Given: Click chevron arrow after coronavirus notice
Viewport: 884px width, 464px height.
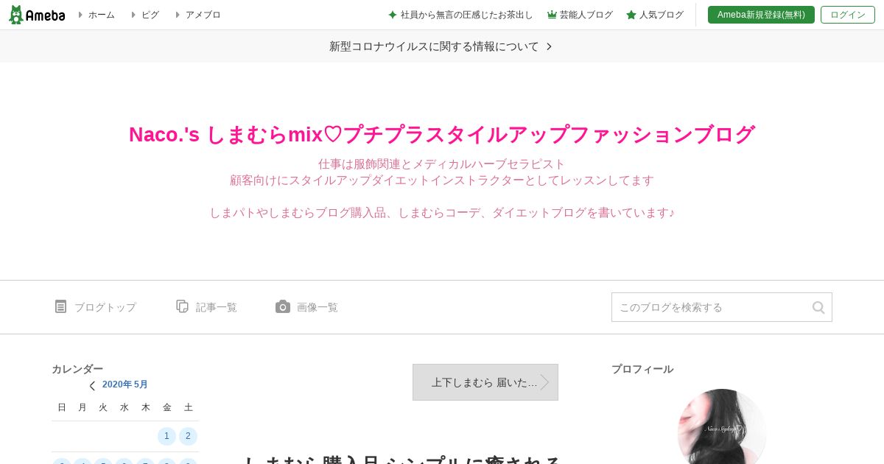Looking at the screenshot, I should [549, 46].
